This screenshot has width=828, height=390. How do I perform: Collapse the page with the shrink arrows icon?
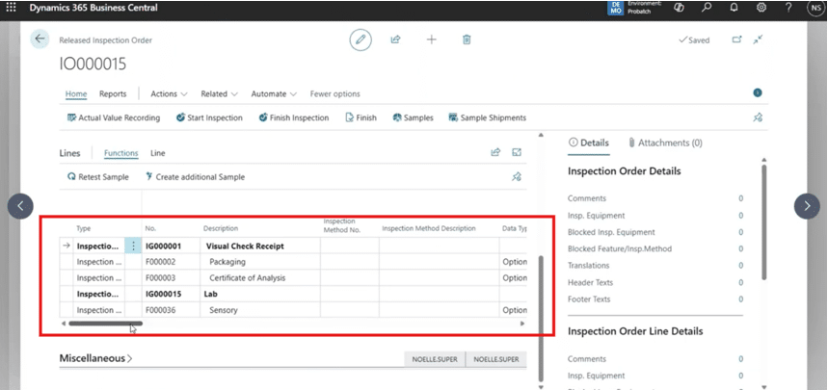click(x=759, y=39)
